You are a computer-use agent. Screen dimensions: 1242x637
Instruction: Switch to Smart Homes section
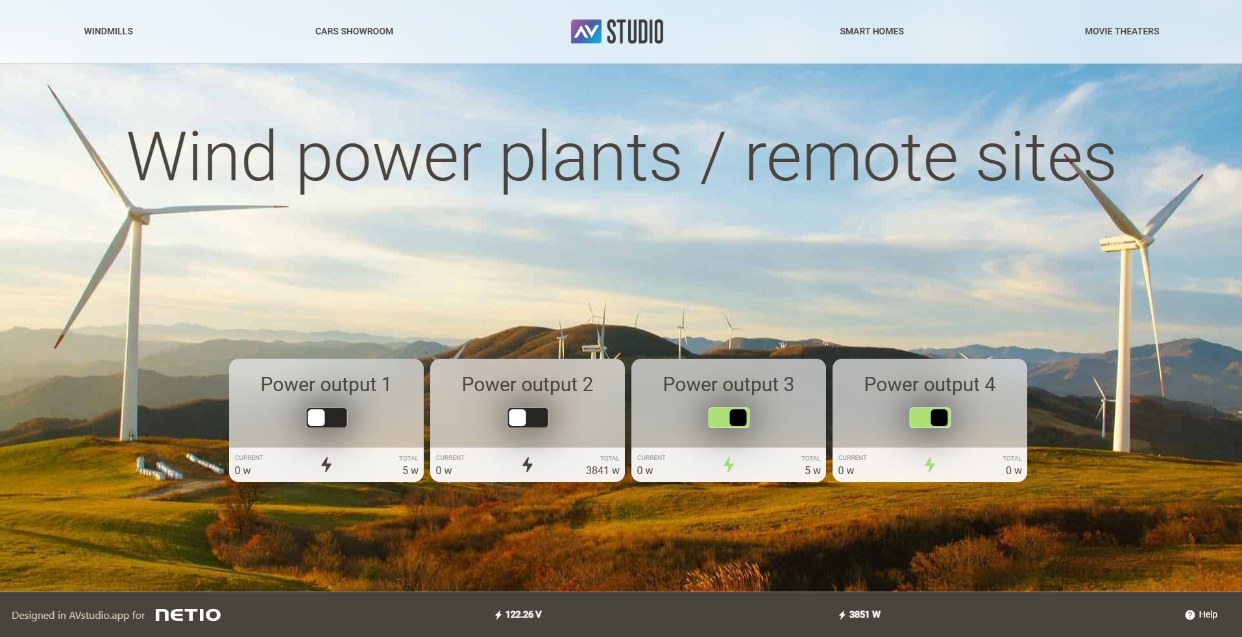point(871,31)
